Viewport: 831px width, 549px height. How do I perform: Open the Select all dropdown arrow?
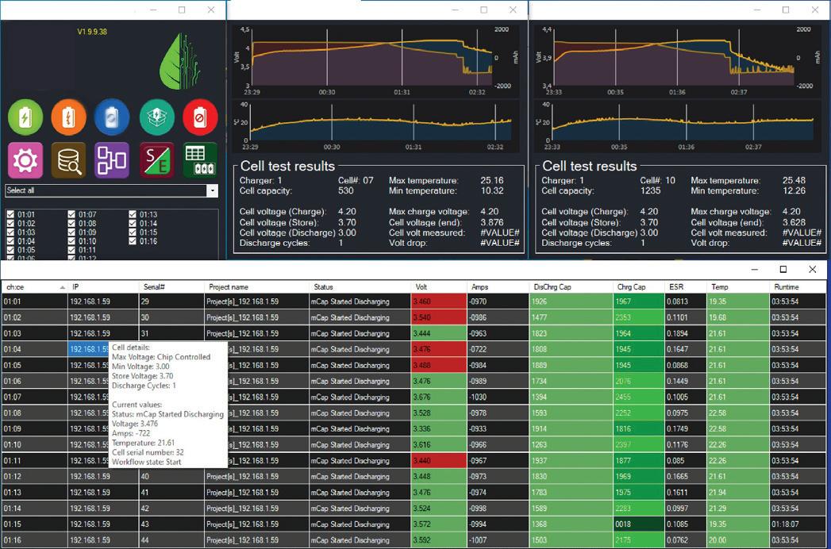212,190
